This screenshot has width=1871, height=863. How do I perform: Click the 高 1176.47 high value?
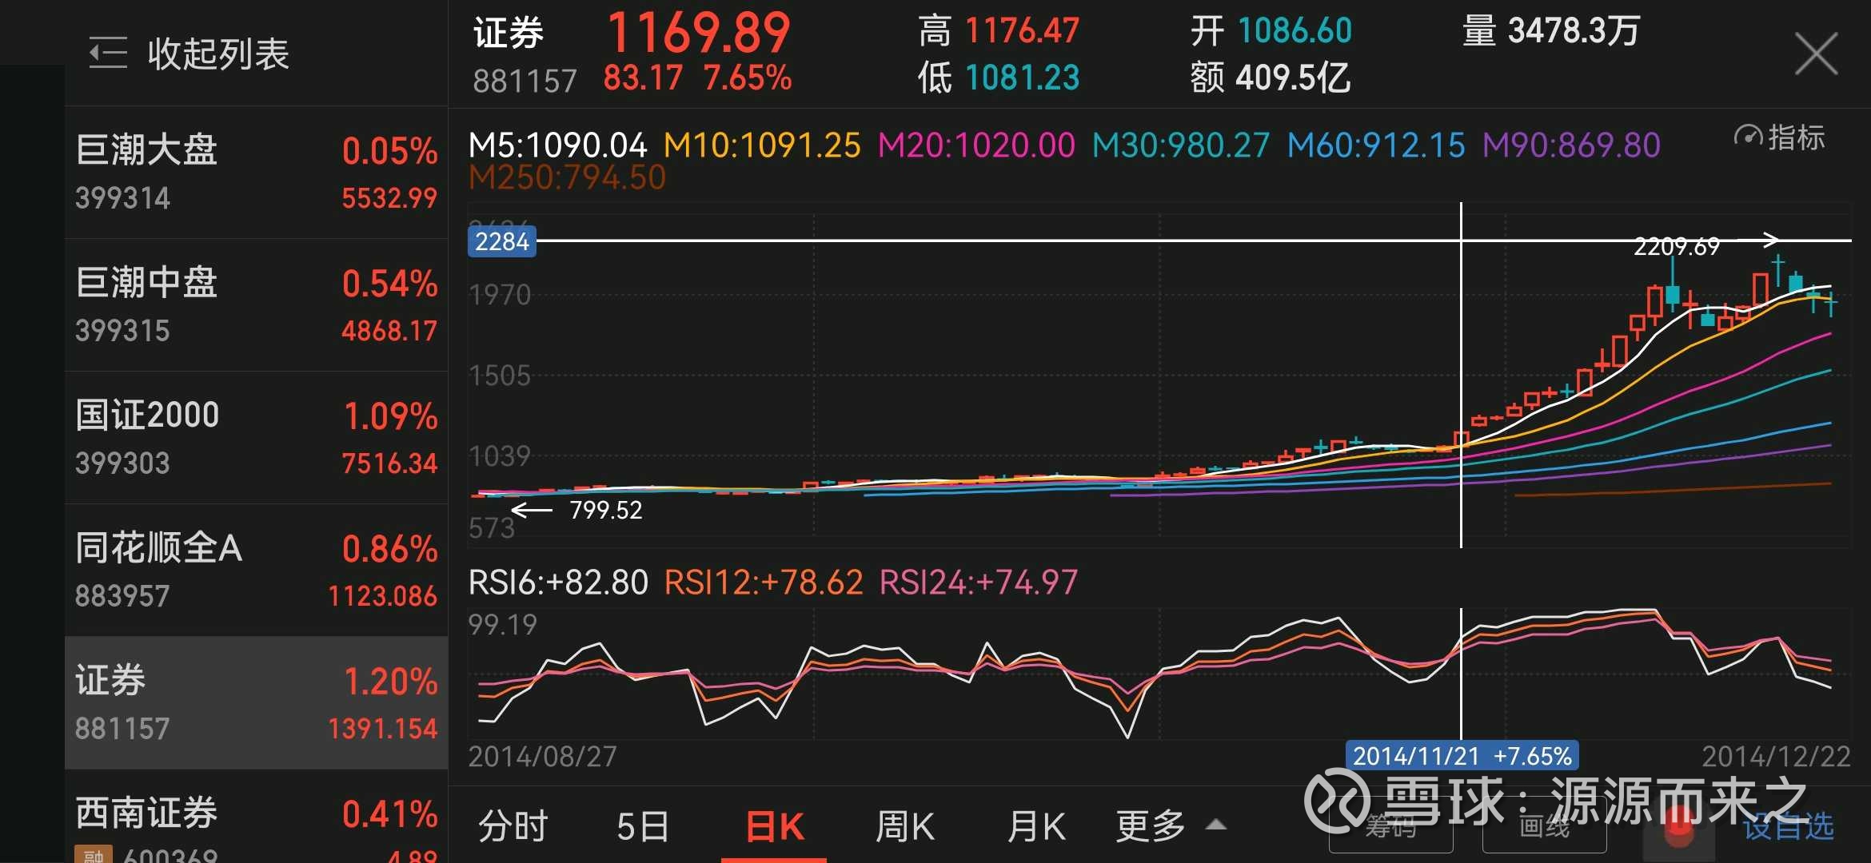999,31
